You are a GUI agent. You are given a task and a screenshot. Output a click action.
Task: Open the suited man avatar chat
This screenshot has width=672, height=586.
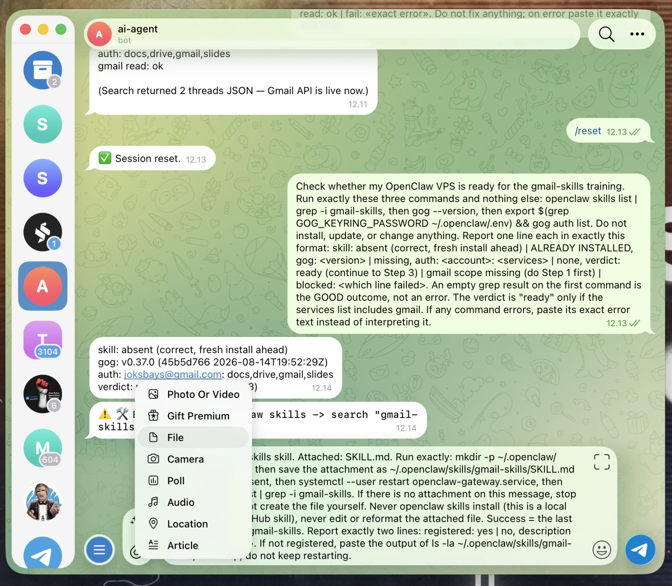pyautogui.click(x=42, y=502)
